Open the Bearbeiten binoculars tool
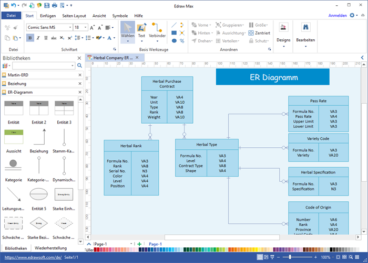 [305, 31]
